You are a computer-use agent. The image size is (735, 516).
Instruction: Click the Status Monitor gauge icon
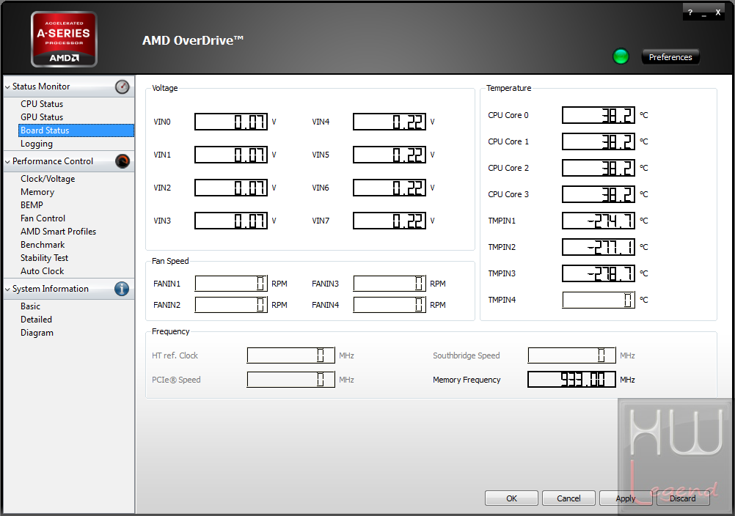tap(122, 86)
